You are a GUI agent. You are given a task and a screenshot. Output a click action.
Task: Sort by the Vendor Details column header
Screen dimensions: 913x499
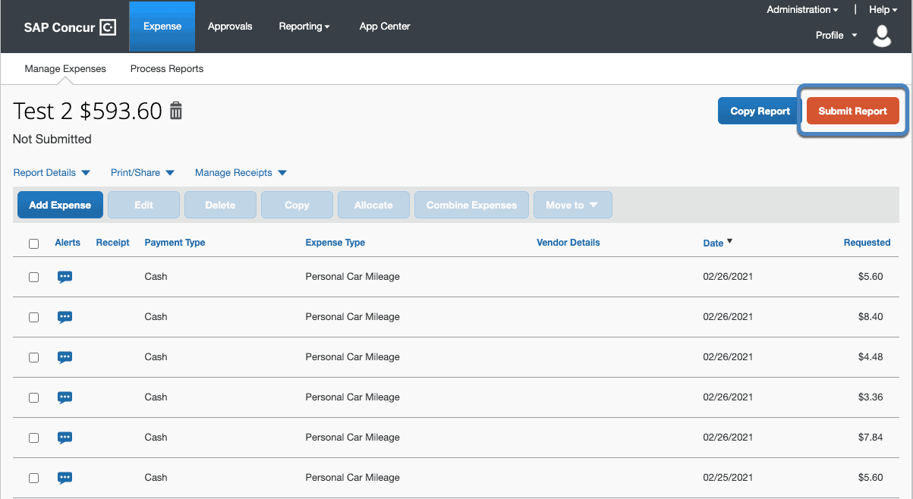coord(568,243)
